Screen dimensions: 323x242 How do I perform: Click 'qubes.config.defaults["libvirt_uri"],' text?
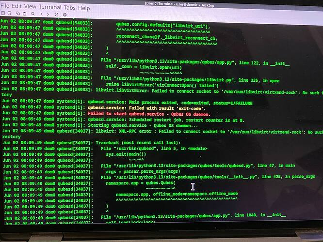(x=163, y=26)
